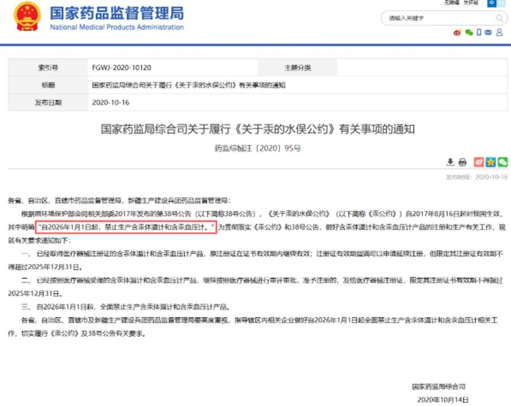
Task: Open the Weibo icon in the header
Action: pos(458,33)
